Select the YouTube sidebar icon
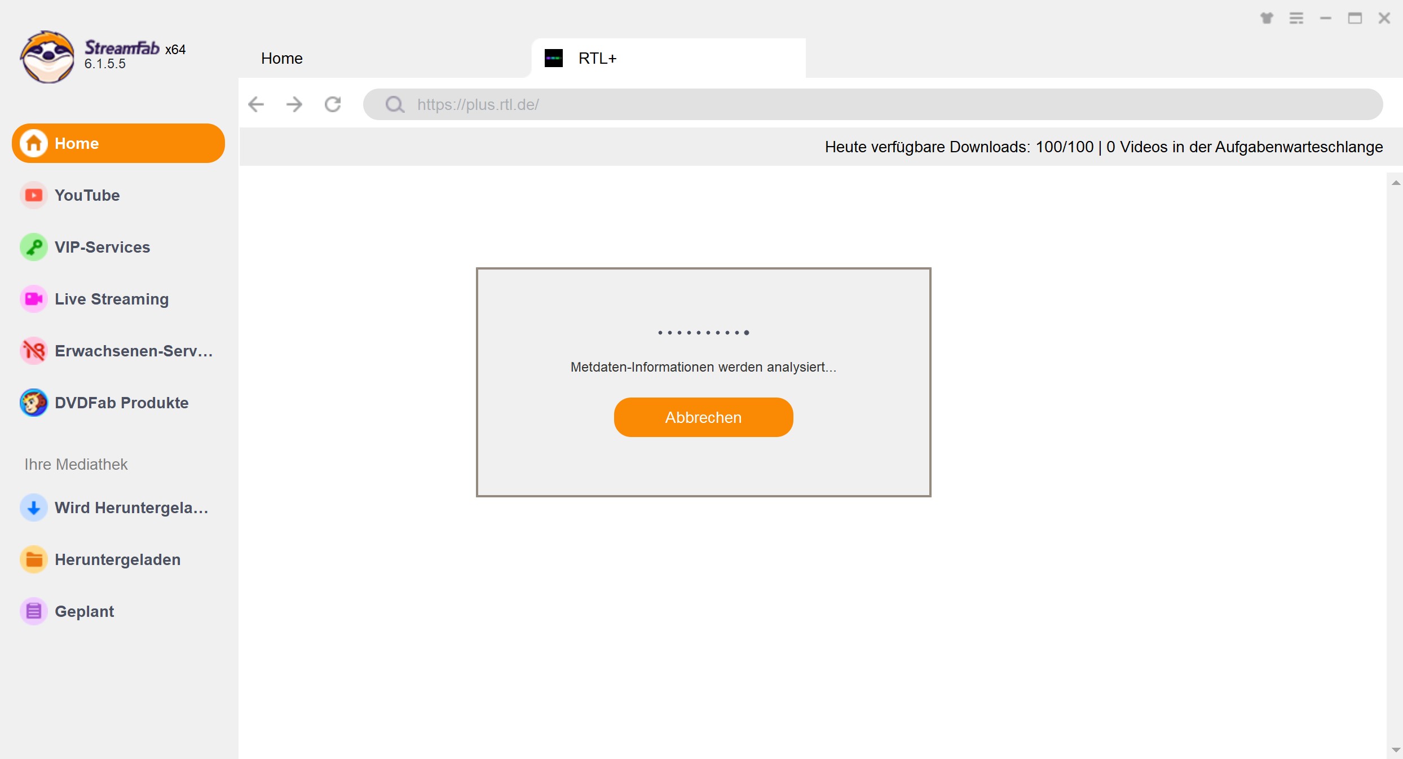 tap(33, 195)
